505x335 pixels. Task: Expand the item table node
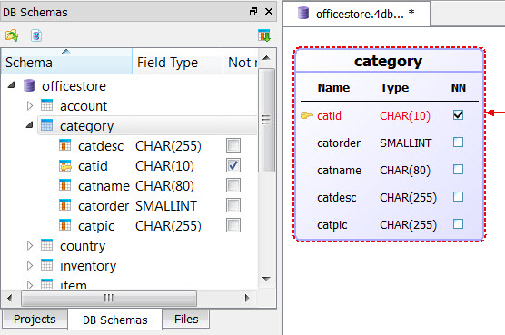30,284
